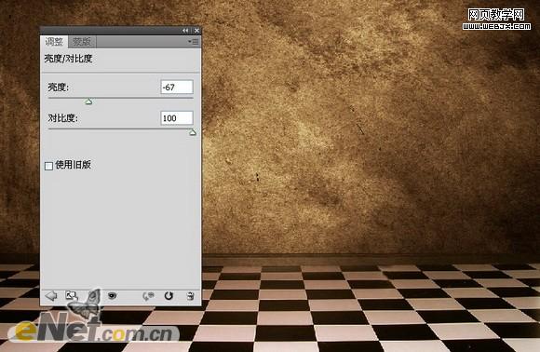Click the 对比度 slider handle

pos(193,132)
